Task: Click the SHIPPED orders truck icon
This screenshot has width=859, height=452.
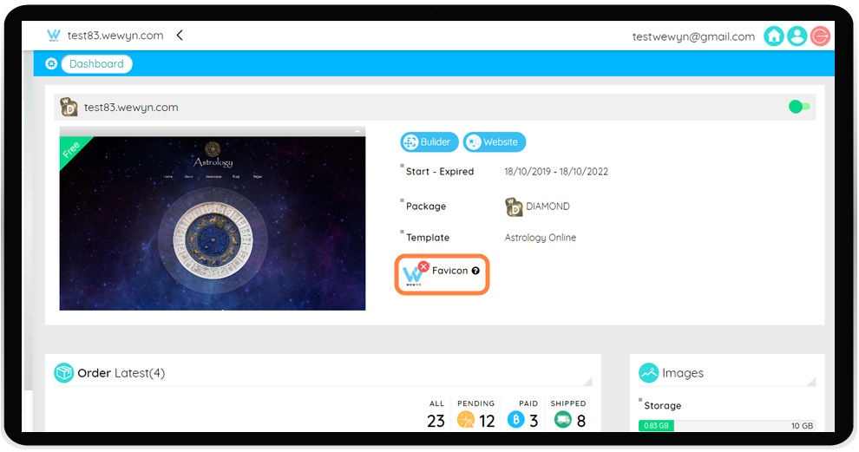Action: (562, 420)
